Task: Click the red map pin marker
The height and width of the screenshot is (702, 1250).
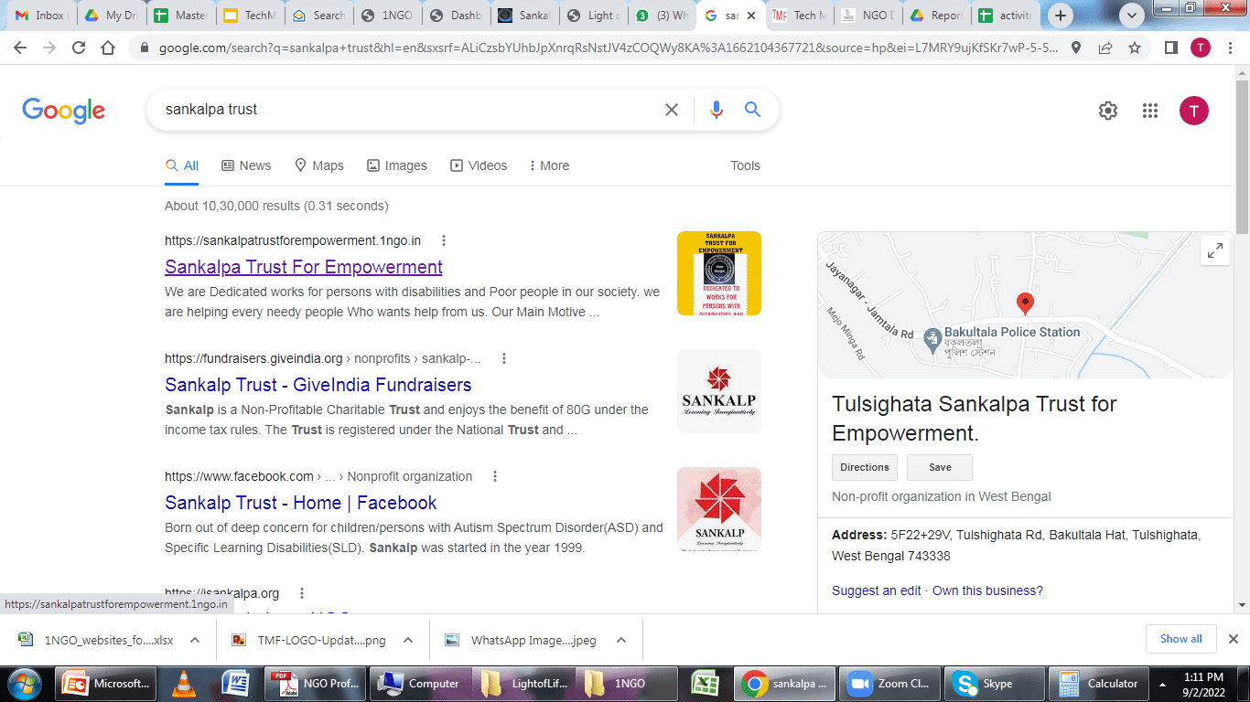Action: 1026,304
